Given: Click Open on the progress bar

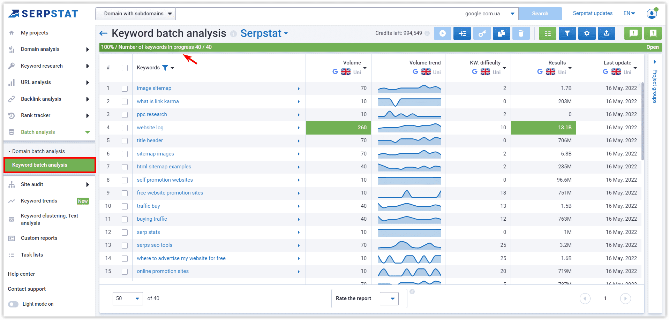Looking at the screenshot, I should coord(653,47).
